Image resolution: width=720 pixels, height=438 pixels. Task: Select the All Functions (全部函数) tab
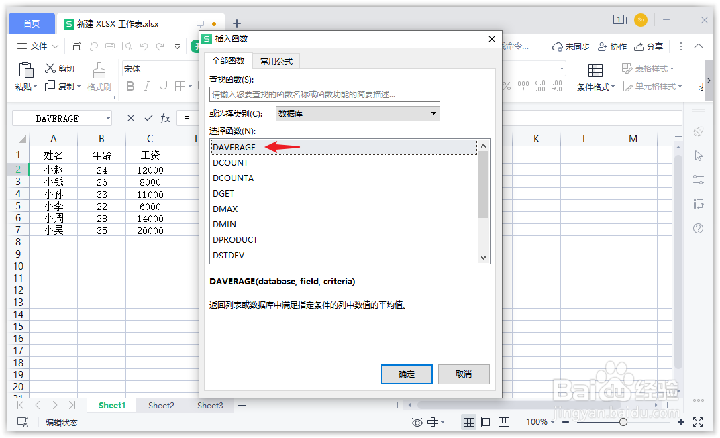(x=228, y=60)
